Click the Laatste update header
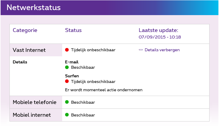 pos(158,30)
